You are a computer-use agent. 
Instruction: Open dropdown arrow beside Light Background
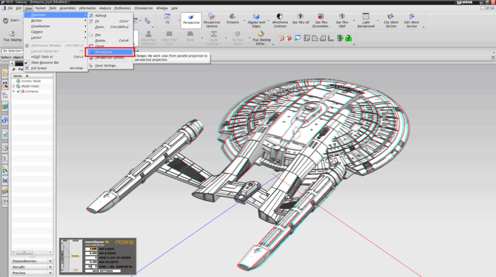click(377, 21)
